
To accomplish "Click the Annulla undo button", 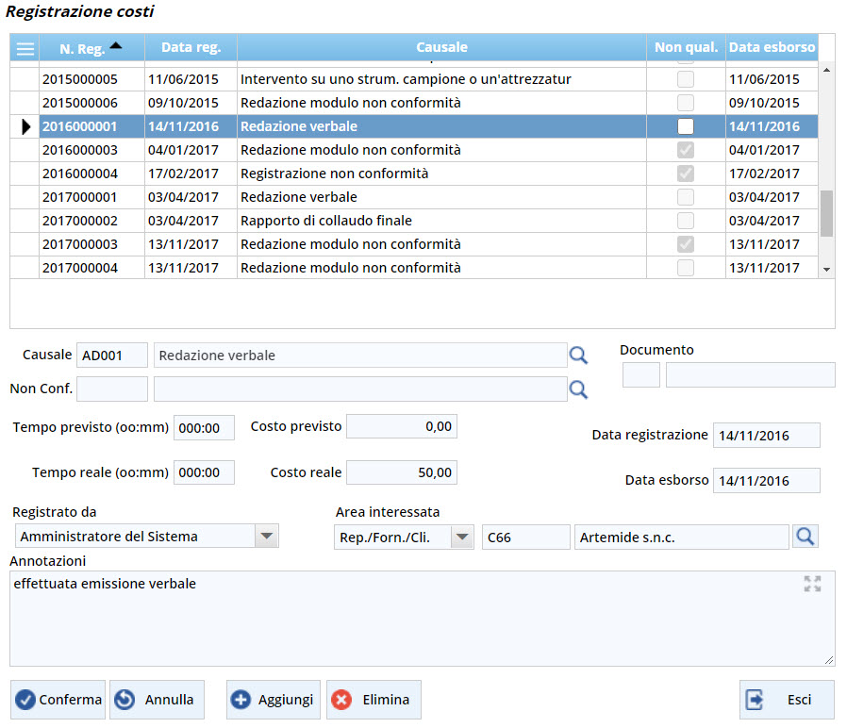I will click(x=157, y=700).
